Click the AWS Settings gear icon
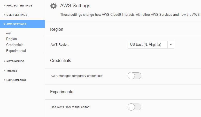This screenshot has height=117, width=201. coord(53,6)
